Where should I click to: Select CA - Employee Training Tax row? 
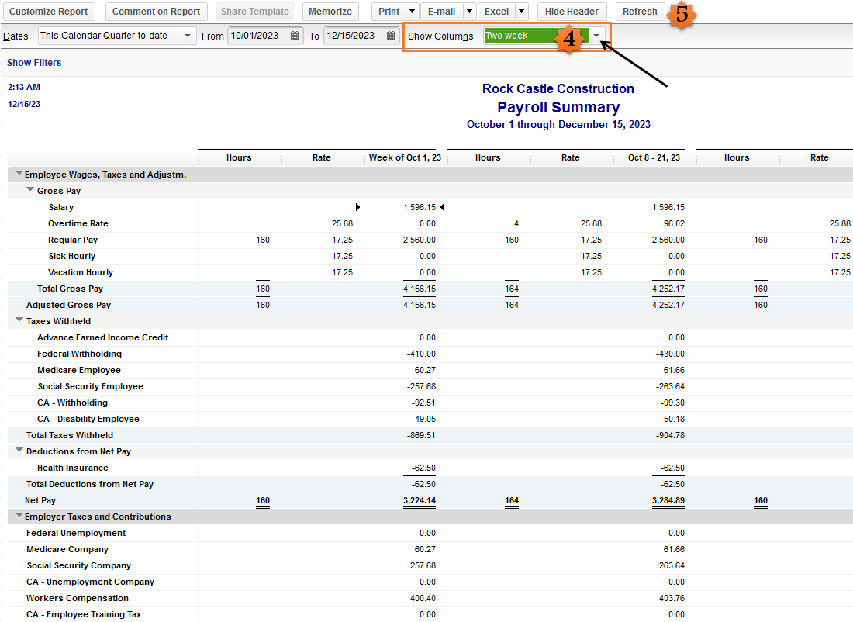coord(83,615)
